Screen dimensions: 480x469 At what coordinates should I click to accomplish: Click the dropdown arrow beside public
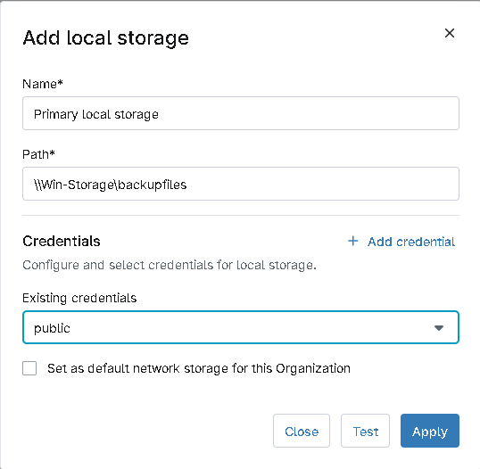(439, 328)
